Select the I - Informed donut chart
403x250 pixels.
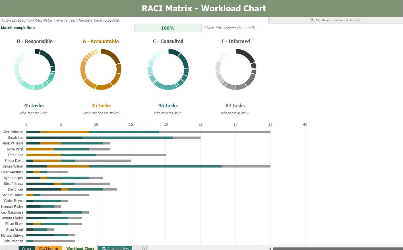pos(236,69)
